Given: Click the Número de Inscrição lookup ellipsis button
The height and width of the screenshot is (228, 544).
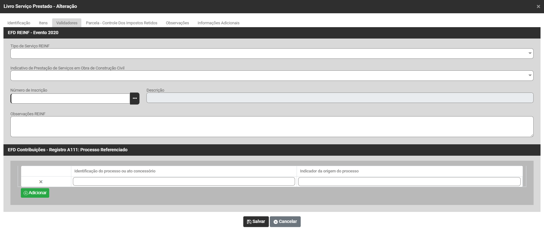Looking at the screenshot, I should pos(135,99).
